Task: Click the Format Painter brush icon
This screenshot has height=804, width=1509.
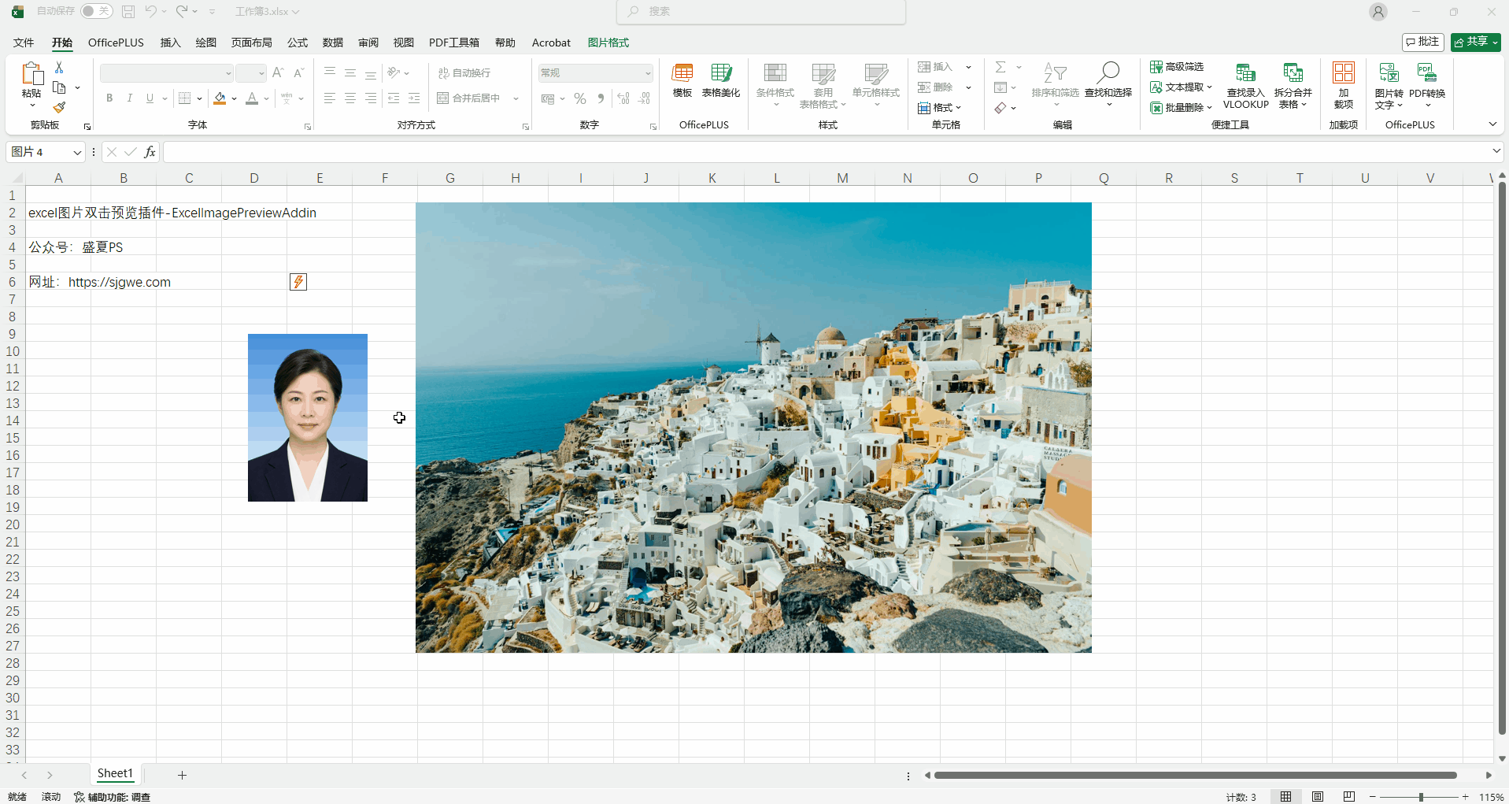Action: pyautogui.click(x=59, y=108)
